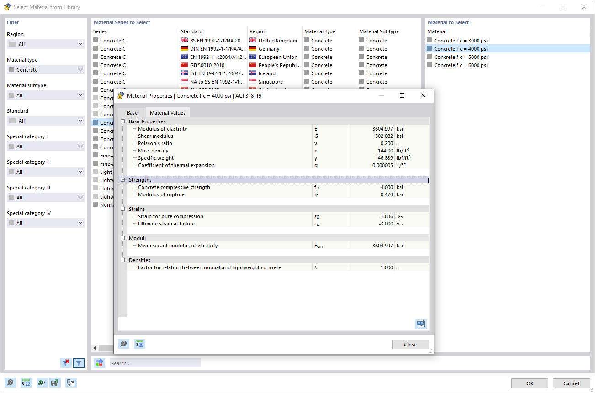The width and height of the screenshot is (595, 393).
Task: Click the Concrete compressive strength value 4.000
Action: coord(387,187)
